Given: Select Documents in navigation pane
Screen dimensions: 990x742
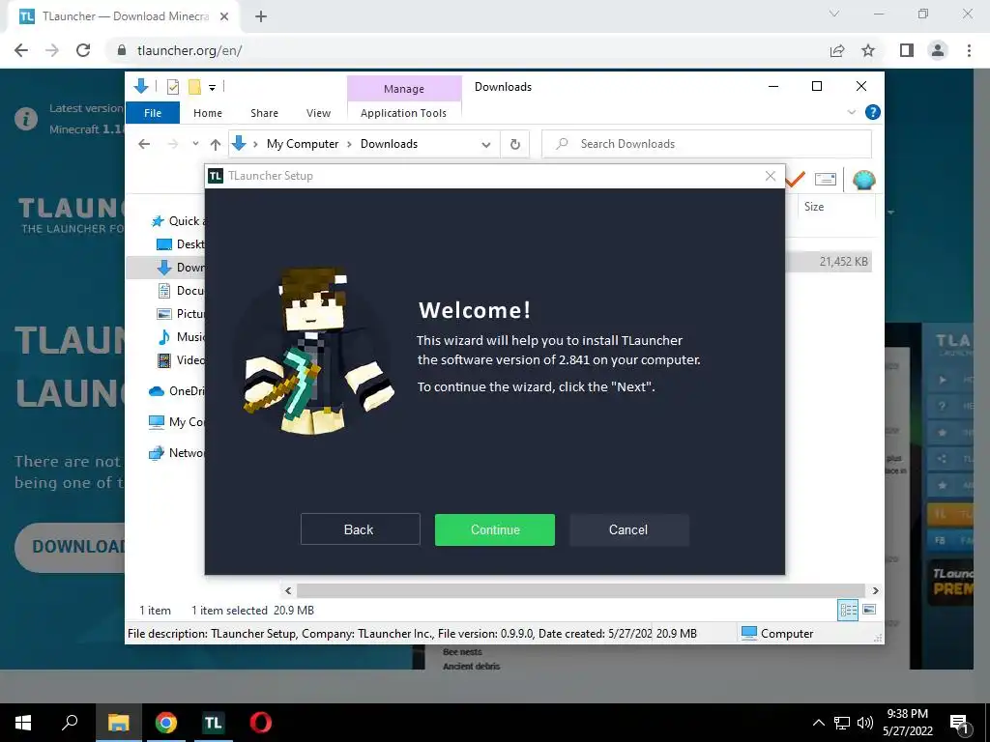Looking at the screenshot, I should click(180, 291).
